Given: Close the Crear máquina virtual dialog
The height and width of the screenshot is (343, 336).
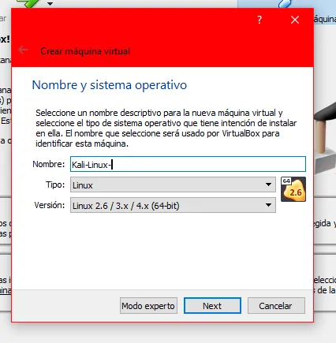Looking at the screenshot, I should (x=295, y=20).
